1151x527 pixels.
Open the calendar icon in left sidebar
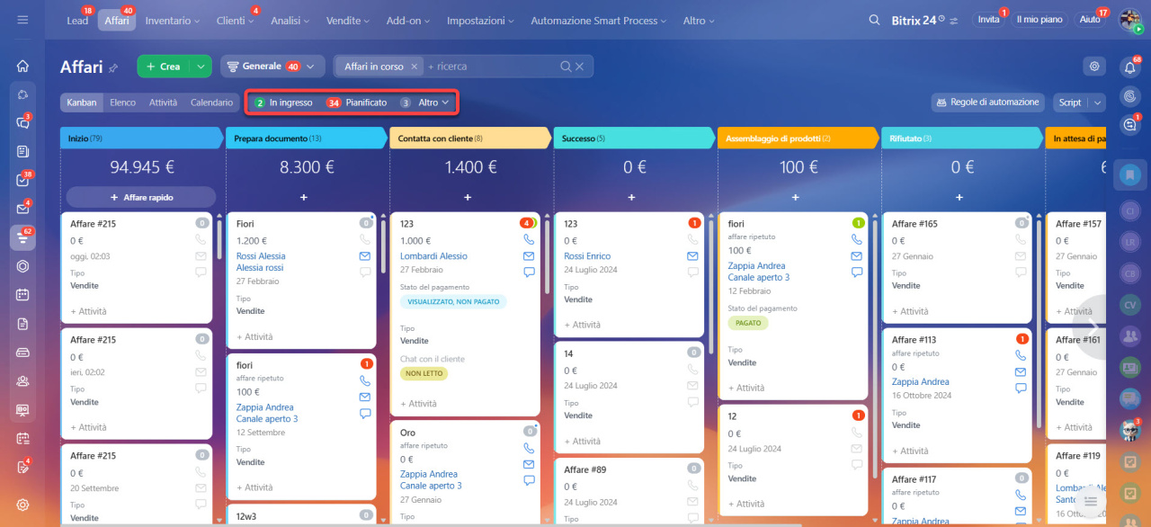tap(22, 294)
